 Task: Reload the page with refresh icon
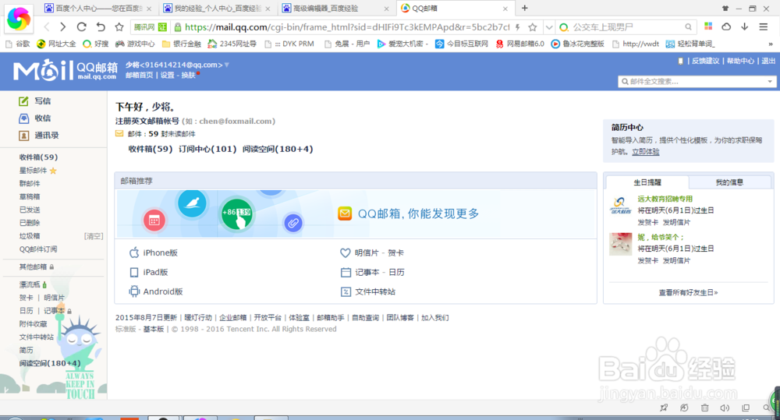tap(82, 26)
